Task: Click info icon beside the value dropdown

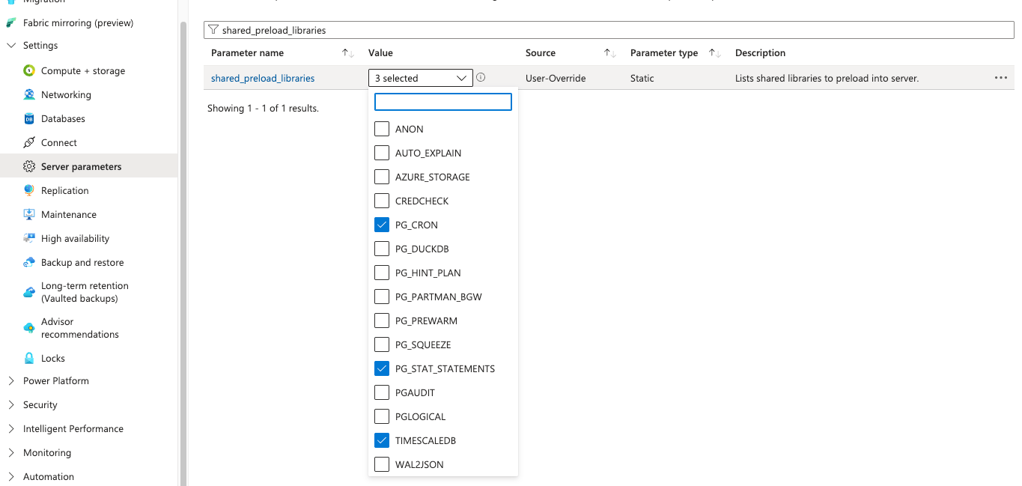Action: click(481, 78)
